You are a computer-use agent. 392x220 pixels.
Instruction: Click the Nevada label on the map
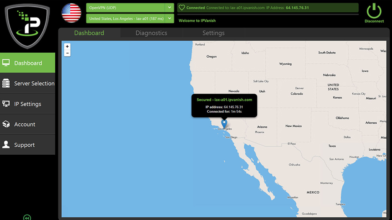click(234, 91)
